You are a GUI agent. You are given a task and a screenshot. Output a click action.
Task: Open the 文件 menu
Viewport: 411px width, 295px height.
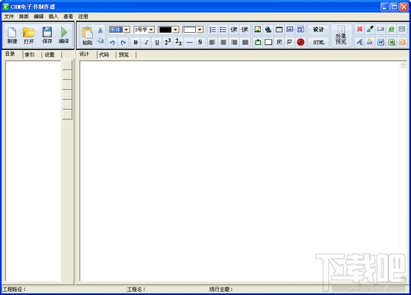click(x=9, y=16)
